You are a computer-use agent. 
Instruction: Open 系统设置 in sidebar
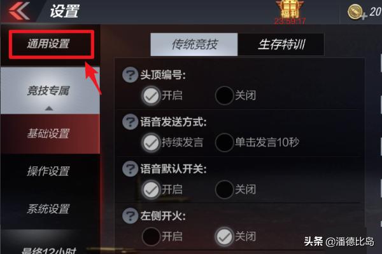(x=50, y=209)
